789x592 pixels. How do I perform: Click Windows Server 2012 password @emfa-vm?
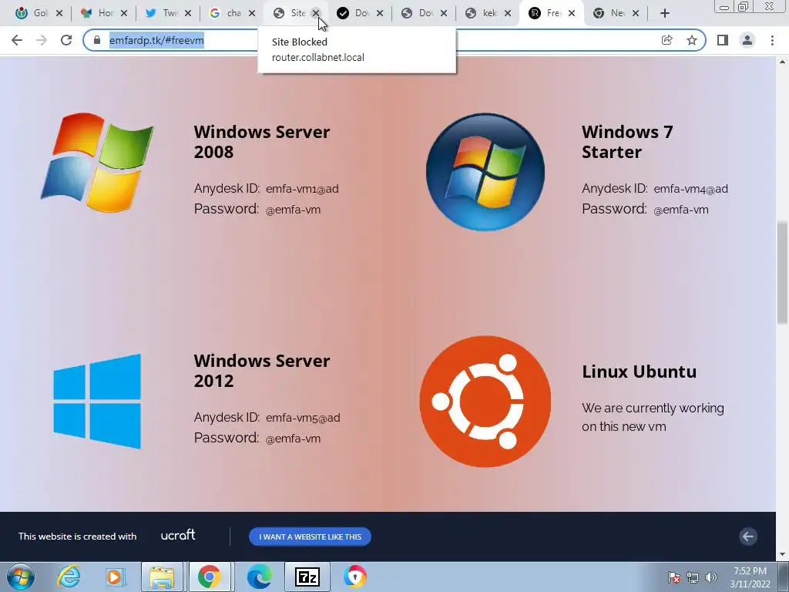pyautogui.click(x=293, y=439)
